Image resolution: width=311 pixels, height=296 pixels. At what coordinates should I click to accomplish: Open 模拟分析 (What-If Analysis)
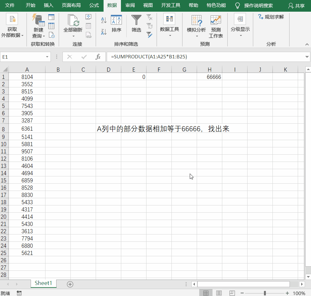pyautogui.click(x=196, y=26)
